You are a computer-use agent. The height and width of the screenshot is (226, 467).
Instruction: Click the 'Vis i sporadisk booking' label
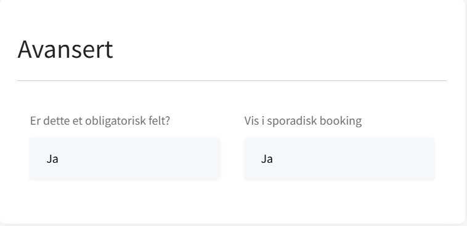coord(303,120)
